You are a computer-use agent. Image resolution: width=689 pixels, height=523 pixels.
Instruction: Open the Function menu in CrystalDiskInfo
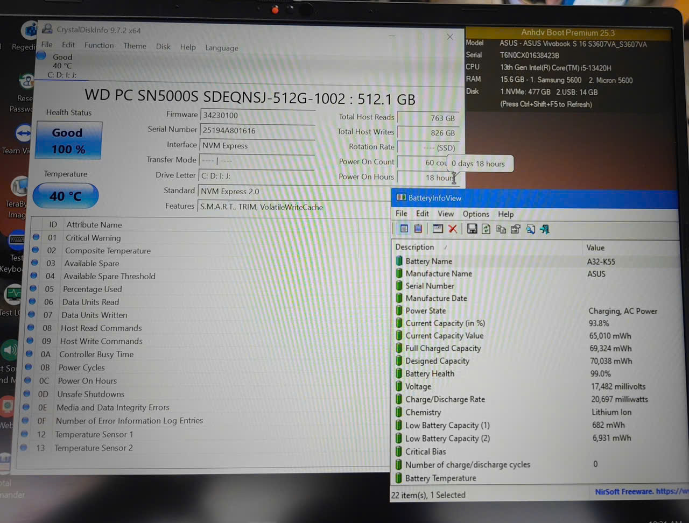(x=99, y=45)
